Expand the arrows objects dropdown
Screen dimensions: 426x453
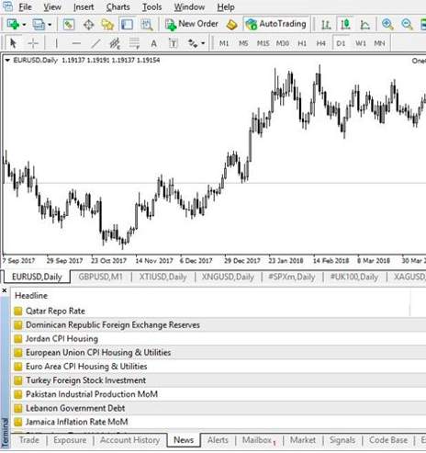click(203, 43)
